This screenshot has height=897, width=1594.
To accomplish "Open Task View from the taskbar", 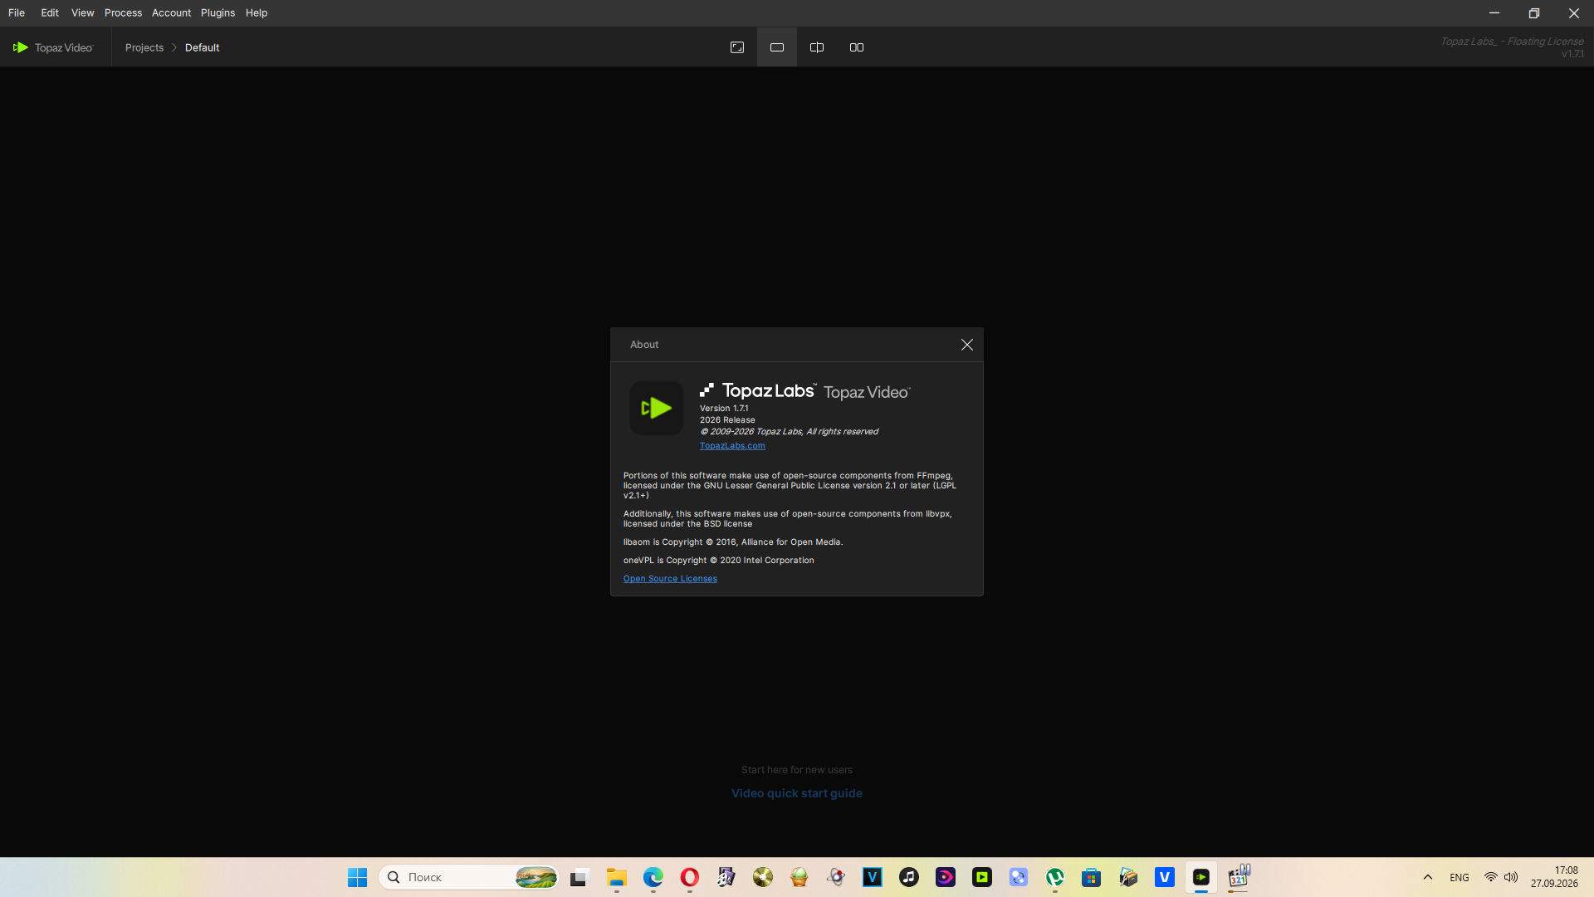I will pyautogui.click(x=579, y=877).
